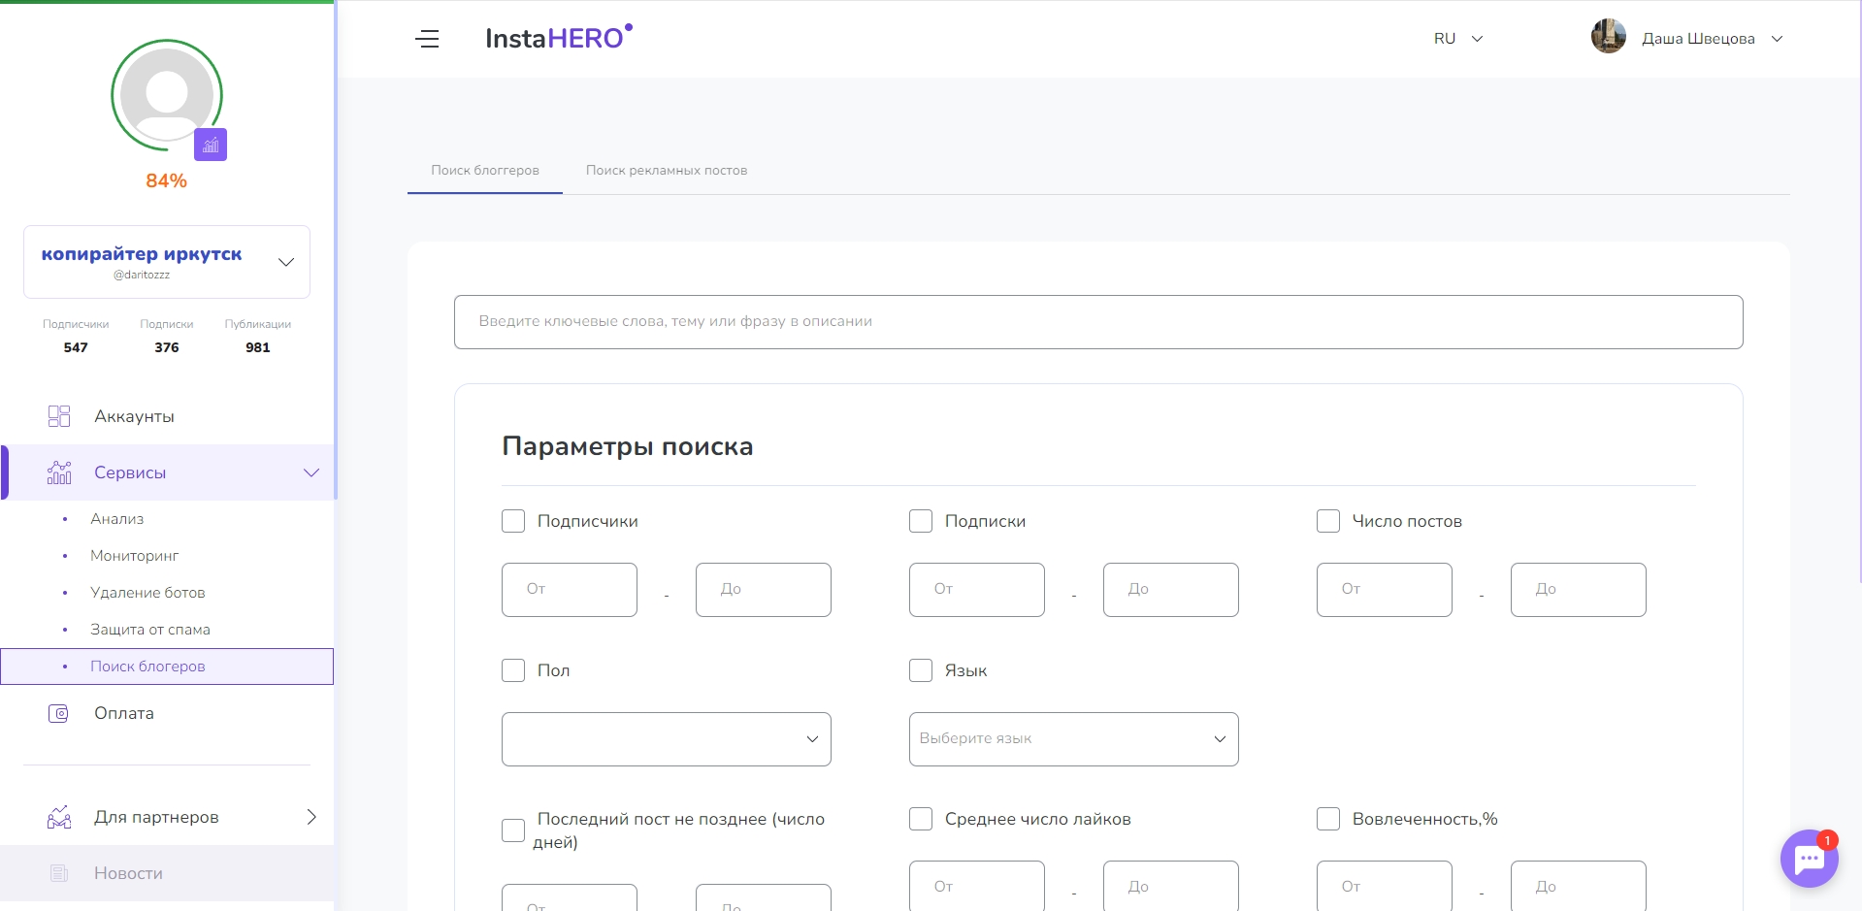Enable the Подписки filter checkbox
Image resolution: width=1862 pixels, height=911 pixels.
pos(921,521)
